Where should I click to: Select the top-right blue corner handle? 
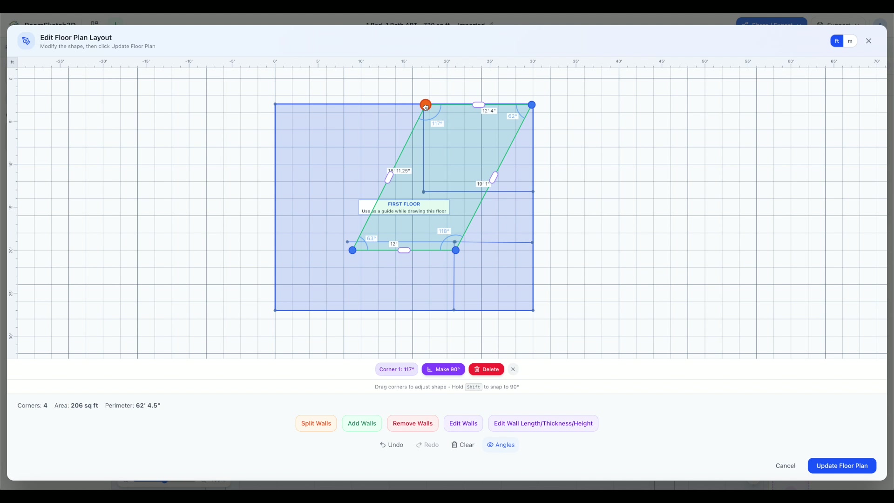[532, 105]
